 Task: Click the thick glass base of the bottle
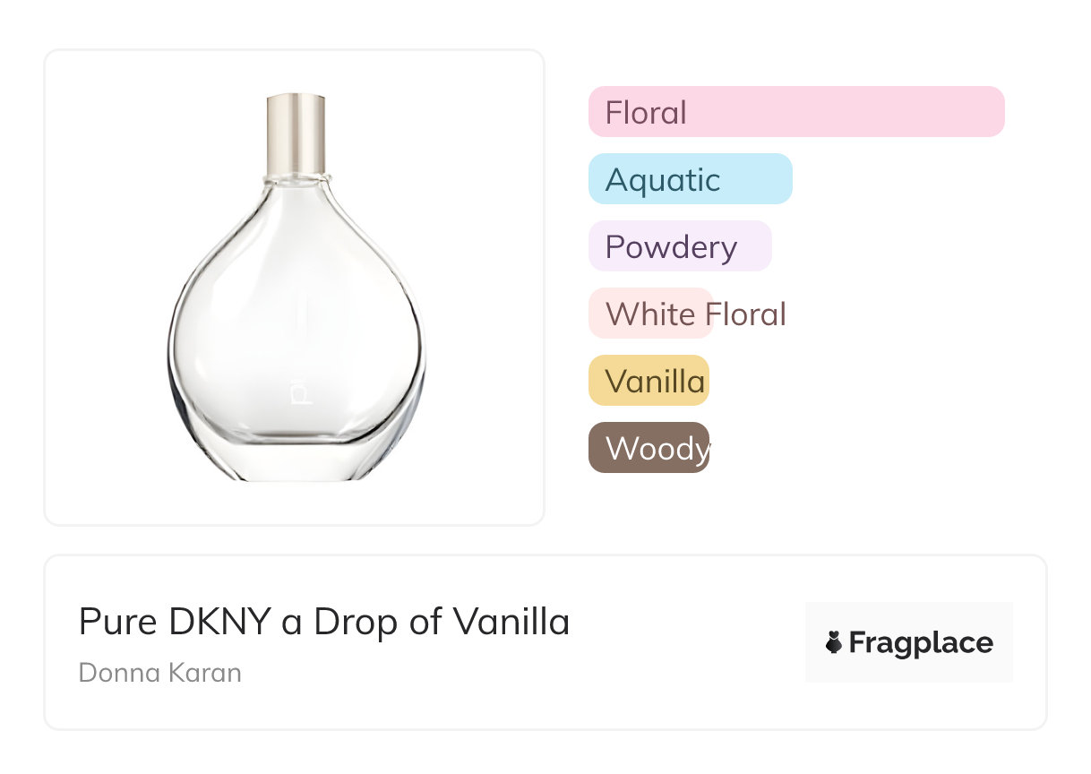coord(296,459)
